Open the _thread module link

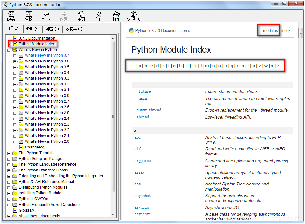pyautogui.click(x=141, y=117)
